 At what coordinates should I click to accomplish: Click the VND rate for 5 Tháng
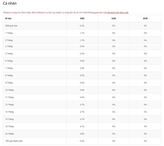[x=82, y=54]
